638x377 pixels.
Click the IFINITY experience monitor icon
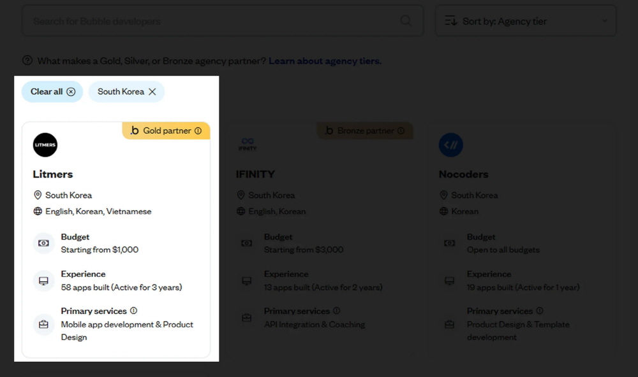246,281
